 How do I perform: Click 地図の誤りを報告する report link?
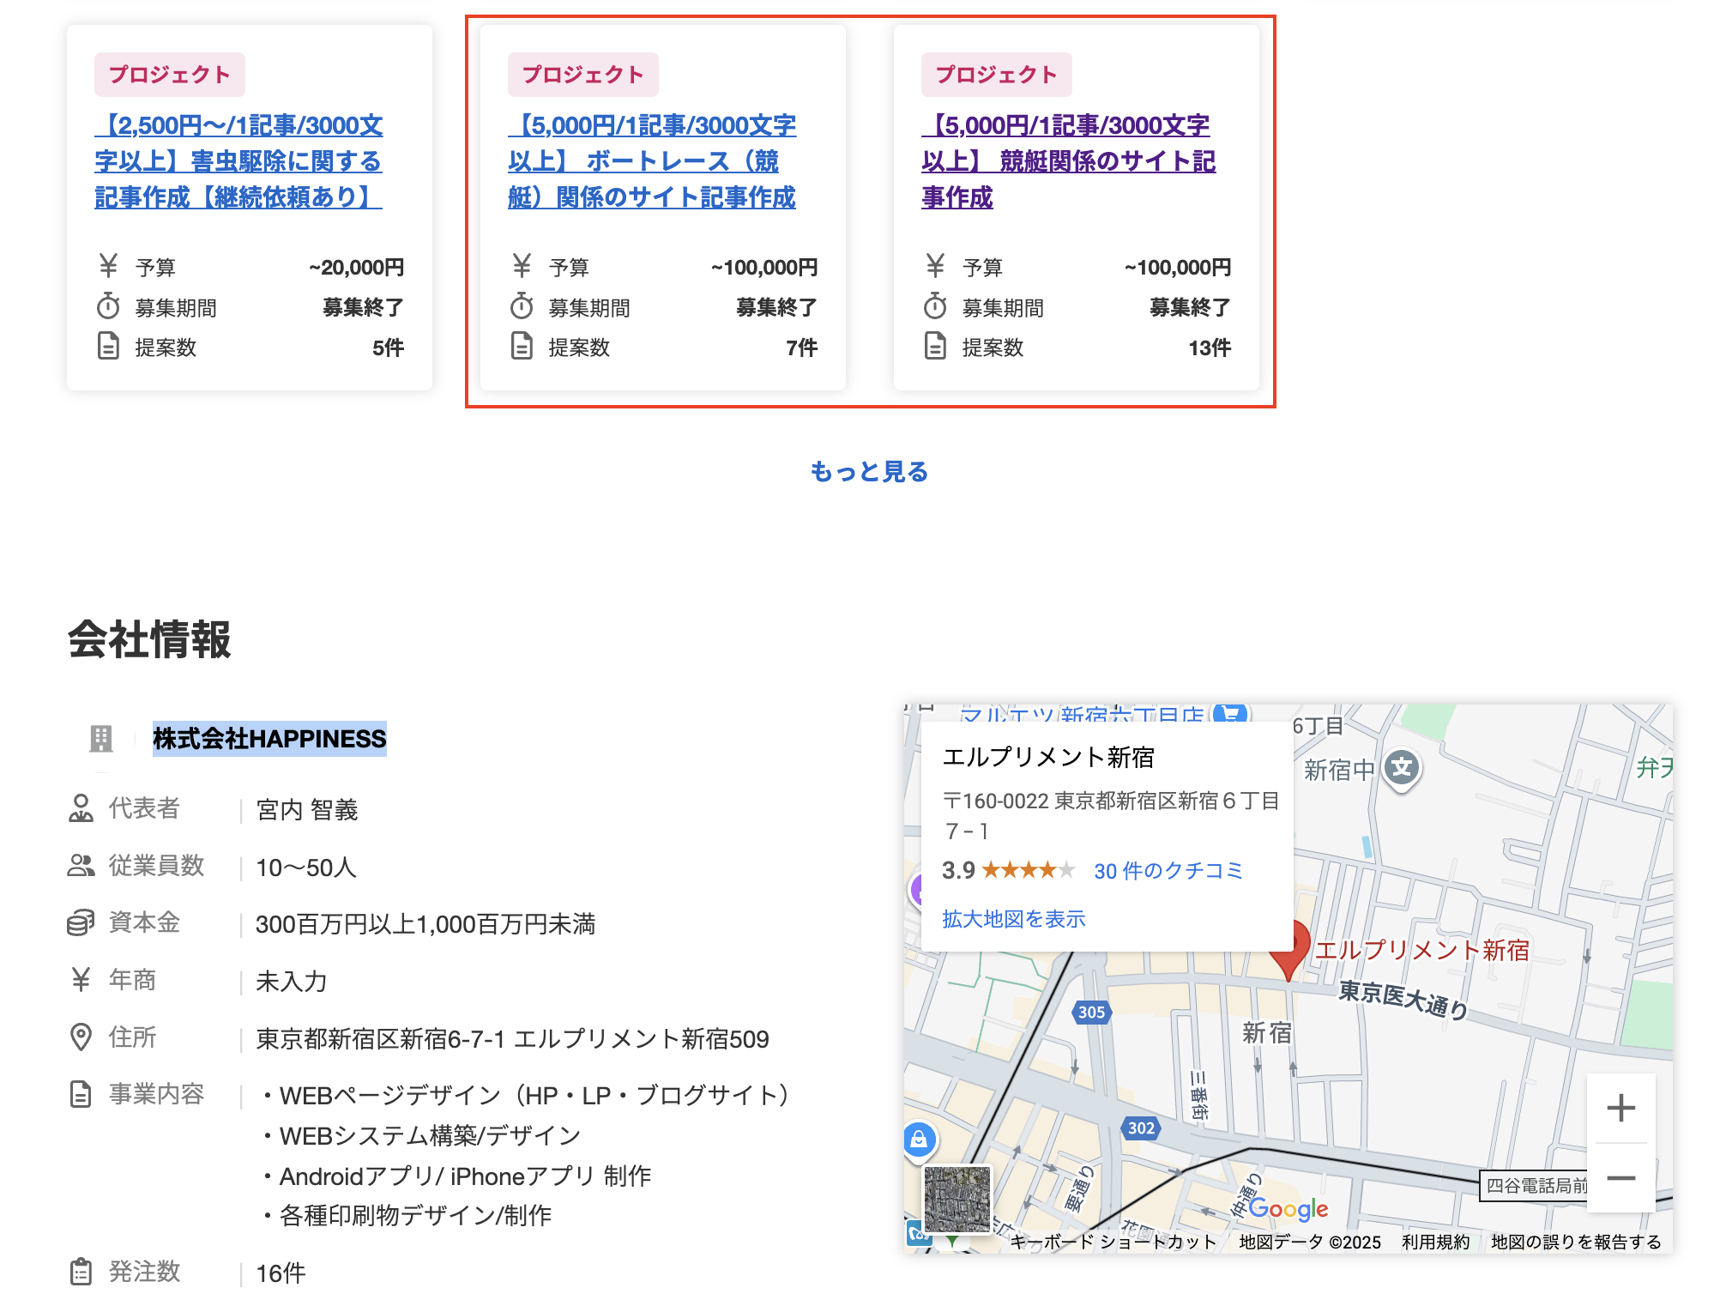click(x=1575, y=1242)
